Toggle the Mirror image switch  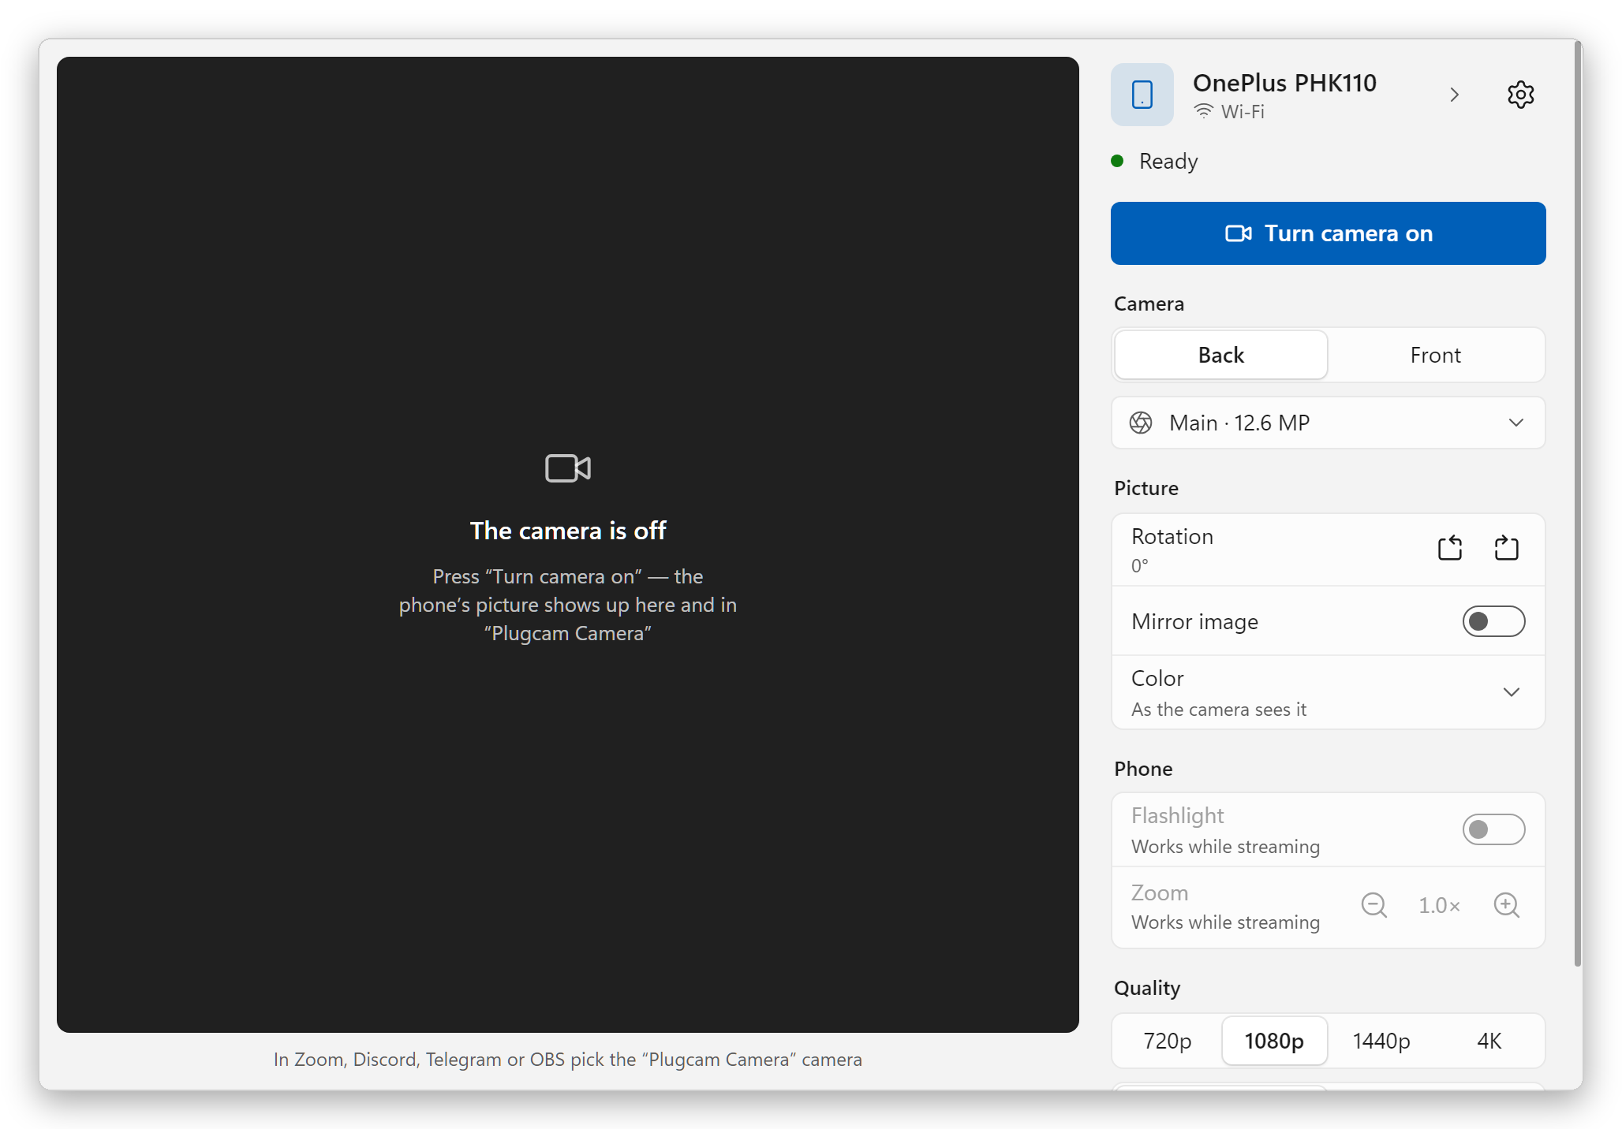point(1493,621)
